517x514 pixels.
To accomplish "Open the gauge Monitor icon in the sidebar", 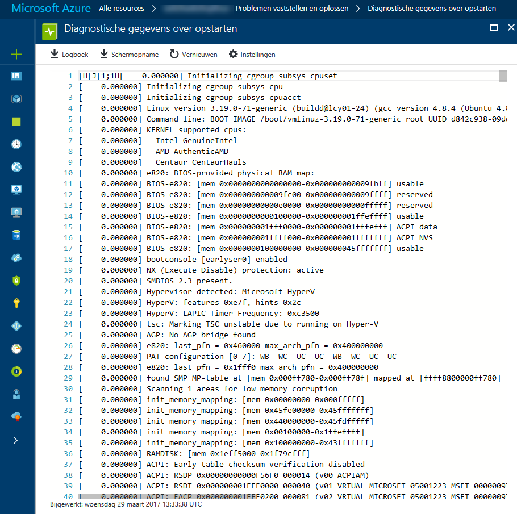I will coord(16,349).
